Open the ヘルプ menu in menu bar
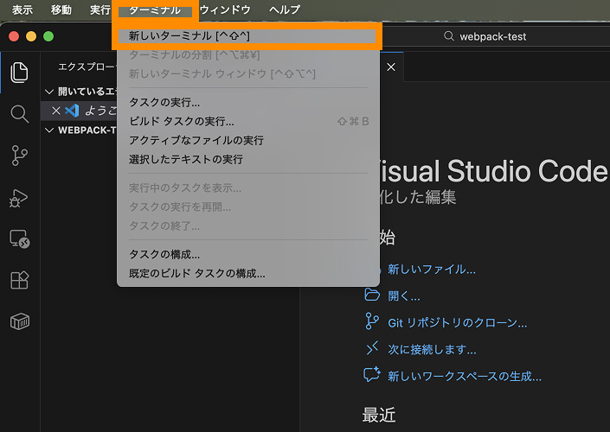This screenshot has height=432, width=610. tap(285, 10)
